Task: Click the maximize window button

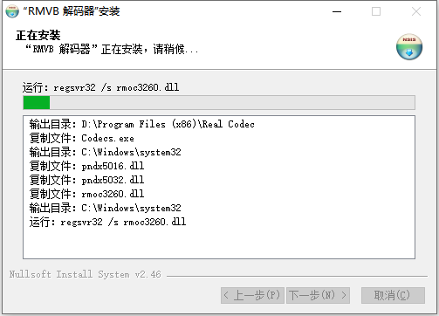Action: (376, 11)
